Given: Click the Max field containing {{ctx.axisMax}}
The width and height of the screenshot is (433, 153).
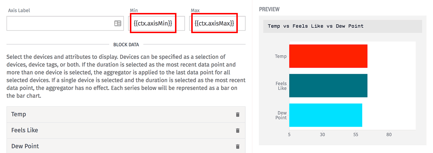Looking at the screenshot, I should tap(218, 23).
